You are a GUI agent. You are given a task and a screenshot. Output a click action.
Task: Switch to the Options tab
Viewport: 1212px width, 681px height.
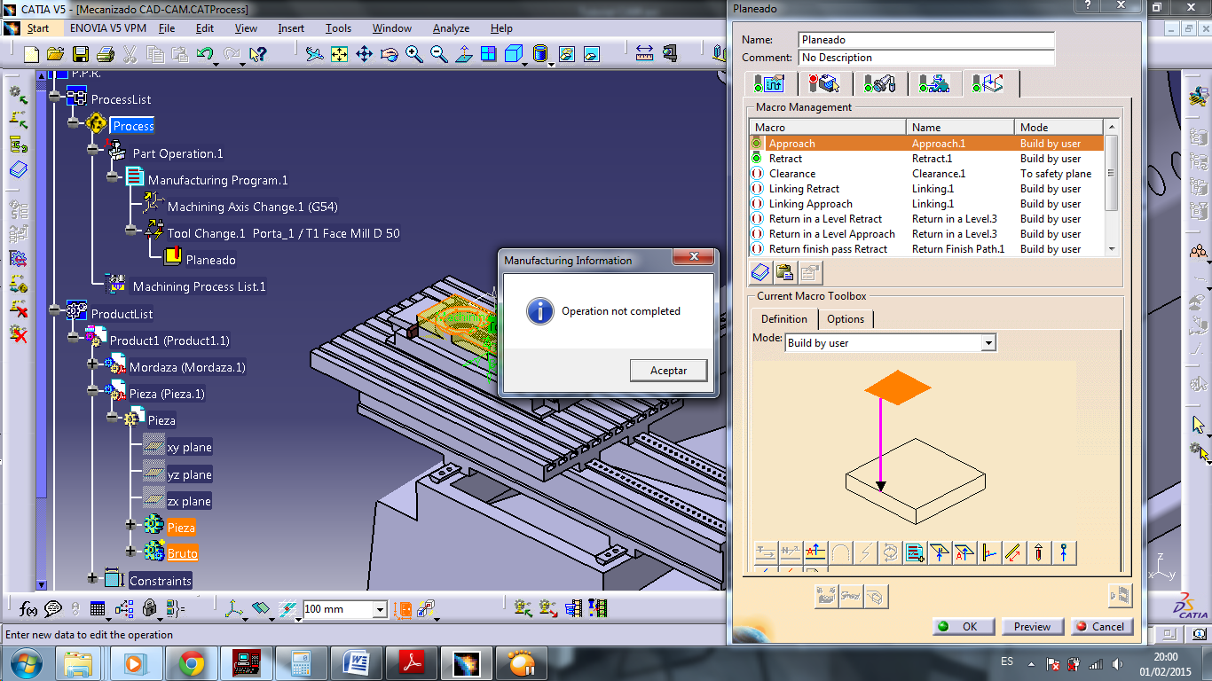846,319
